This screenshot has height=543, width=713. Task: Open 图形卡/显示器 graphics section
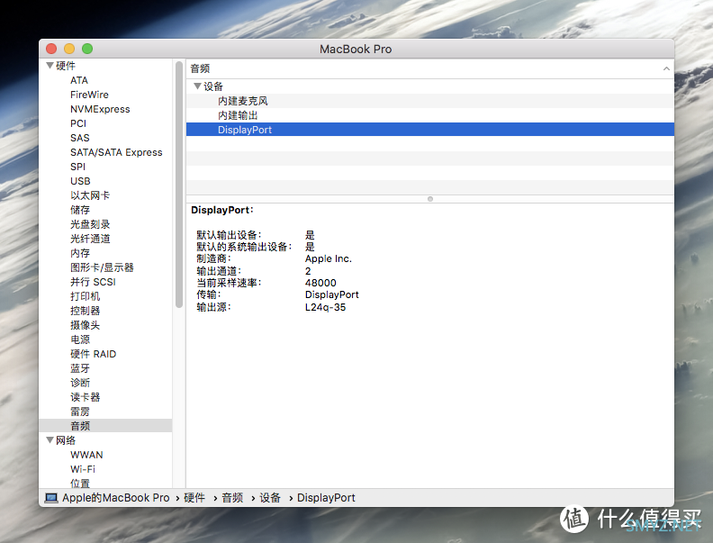(x=102, y=267)
